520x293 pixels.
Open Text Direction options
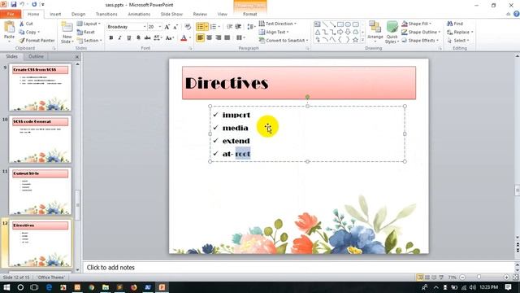click(278, 24)
